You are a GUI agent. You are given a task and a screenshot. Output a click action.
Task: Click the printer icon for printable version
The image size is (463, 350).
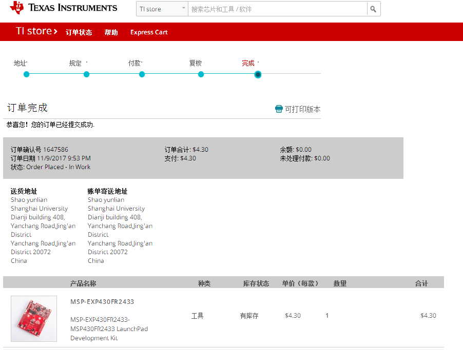pyautogui.click(x=279, y=109)
